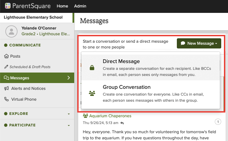228x141 pixels.
Task: Click the Virtual Phone handset icon
Action: (x=6, y=99)
